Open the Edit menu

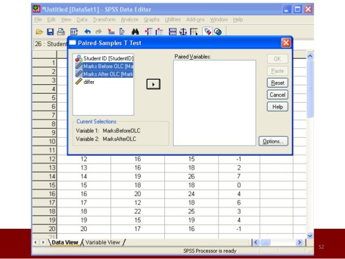point(51,19)
